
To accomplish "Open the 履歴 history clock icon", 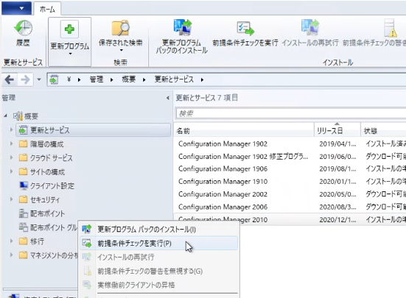I will pos(23,28).
